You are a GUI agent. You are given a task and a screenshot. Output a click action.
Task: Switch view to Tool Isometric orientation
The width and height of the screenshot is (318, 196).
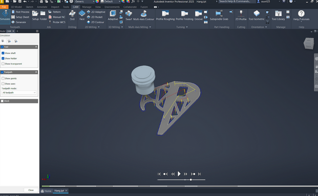tap(257, 15)
